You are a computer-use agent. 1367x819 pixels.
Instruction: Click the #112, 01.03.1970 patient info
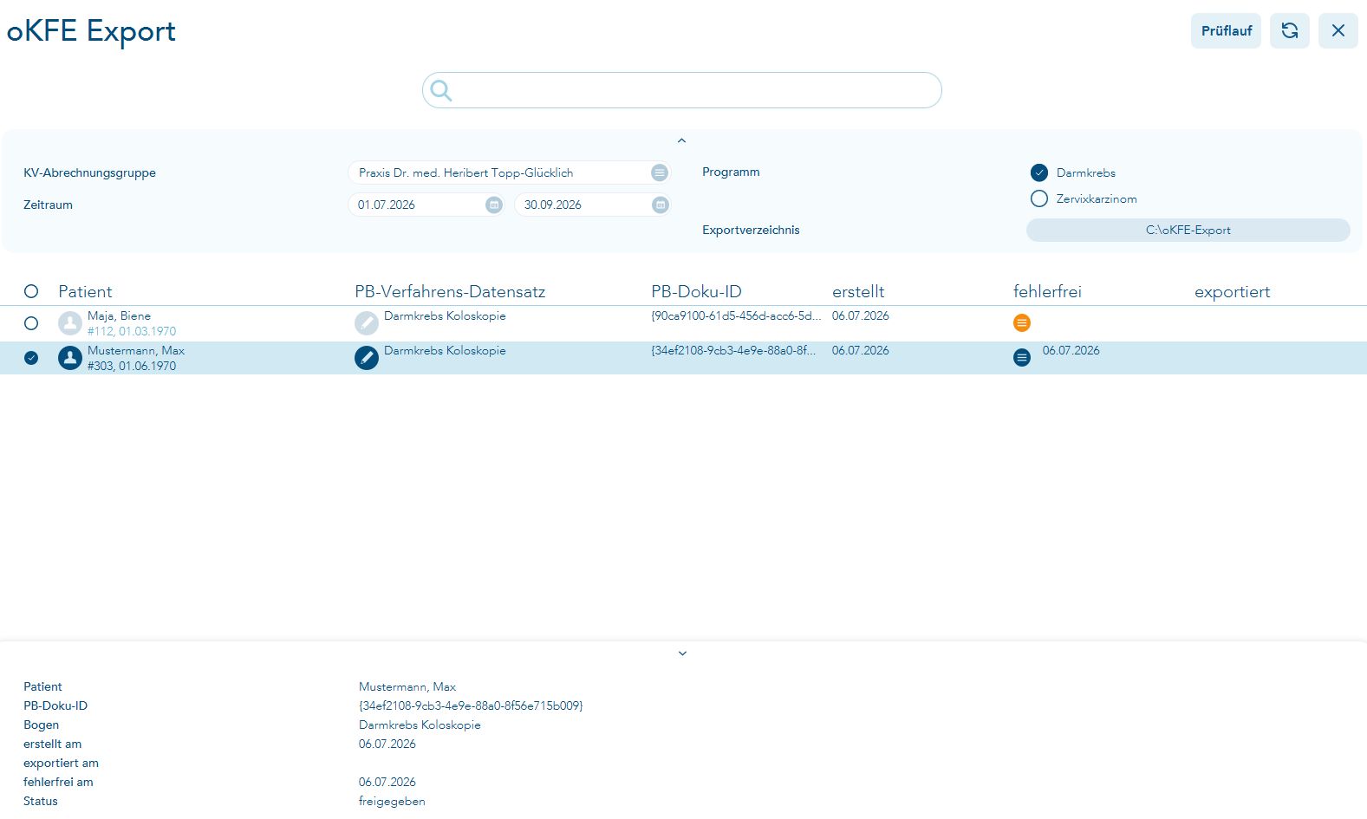tap(132, 331)
